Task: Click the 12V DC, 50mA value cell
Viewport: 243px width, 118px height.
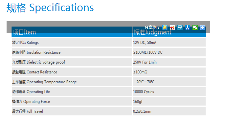Action: 169,42
